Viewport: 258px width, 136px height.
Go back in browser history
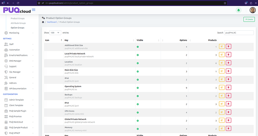click(x=8, y=3)
